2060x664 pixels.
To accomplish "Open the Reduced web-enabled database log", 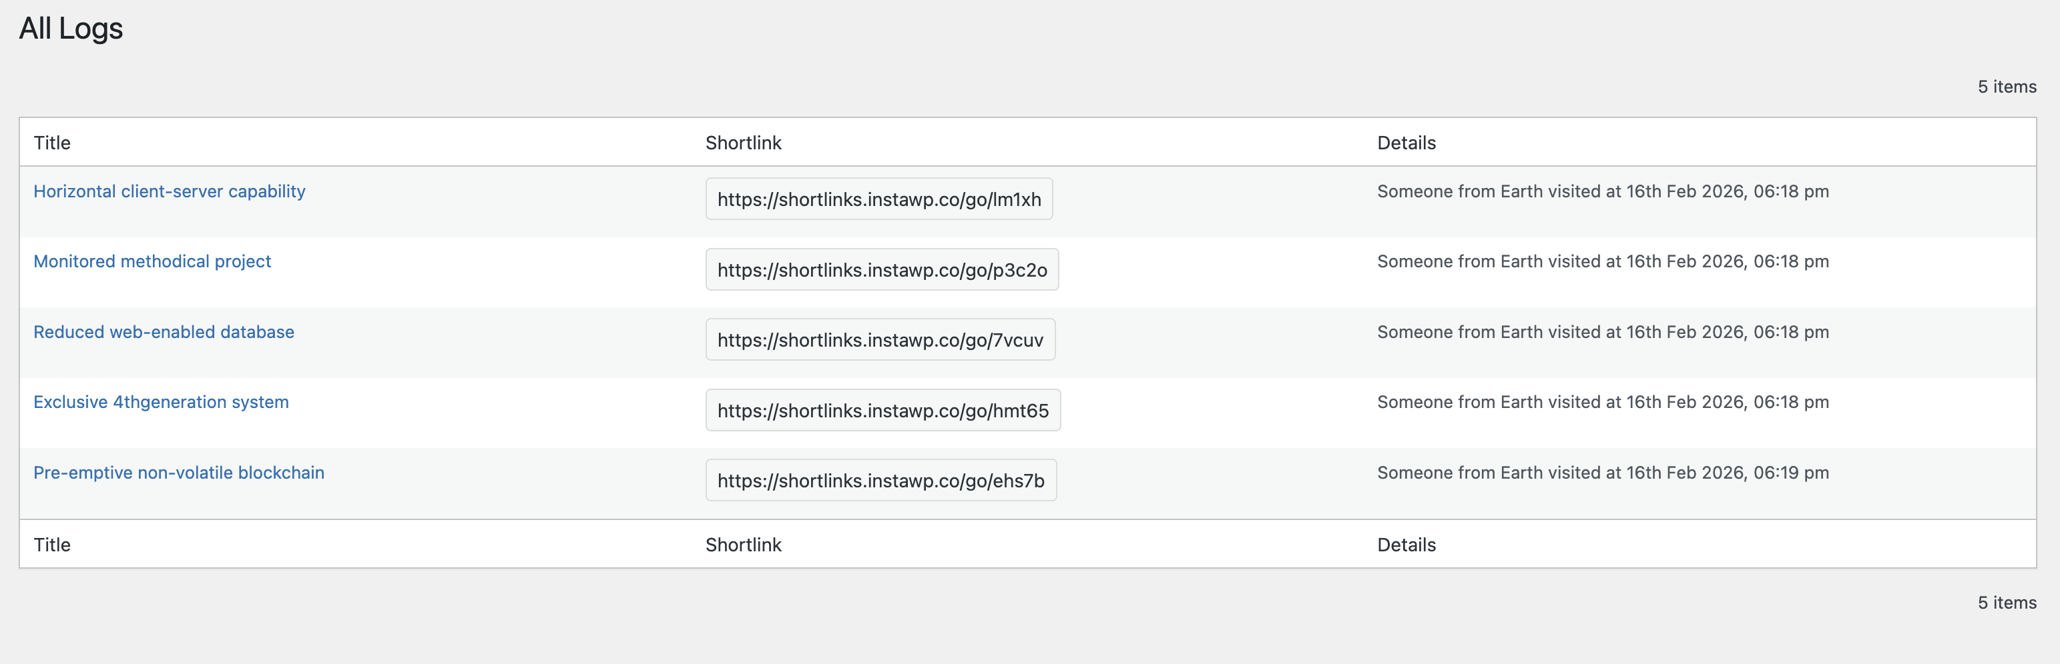I will (163, 331).
